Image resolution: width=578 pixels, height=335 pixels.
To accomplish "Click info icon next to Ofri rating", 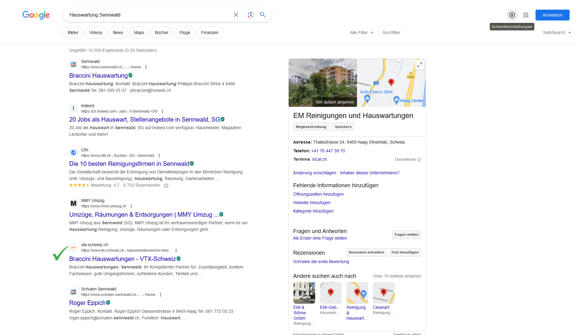I will pyautogui.click(x=166, y=186).
